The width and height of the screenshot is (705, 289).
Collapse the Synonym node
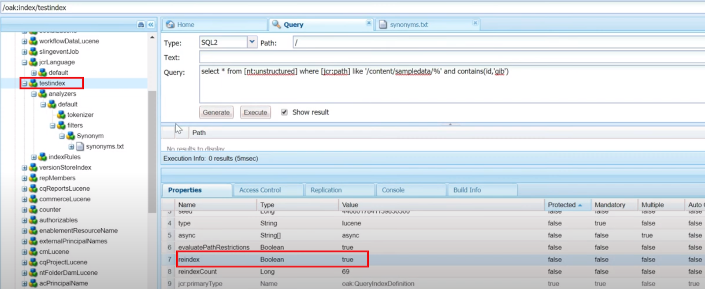coord(62,136)
